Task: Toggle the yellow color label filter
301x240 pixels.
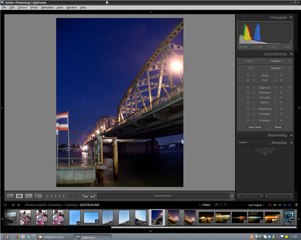Action: coord(275,205)
